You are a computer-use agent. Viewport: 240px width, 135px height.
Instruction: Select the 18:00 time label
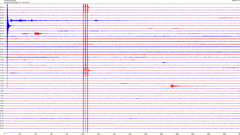2,101
